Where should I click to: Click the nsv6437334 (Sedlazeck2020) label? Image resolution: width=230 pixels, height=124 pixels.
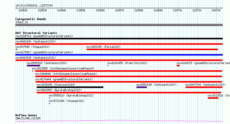[205, 85]
